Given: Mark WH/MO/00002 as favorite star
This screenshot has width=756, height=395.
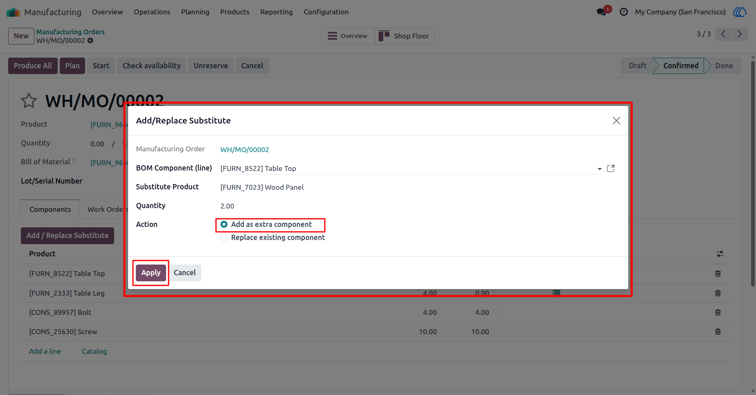Looking at the screenshot, I should (29, 101).
